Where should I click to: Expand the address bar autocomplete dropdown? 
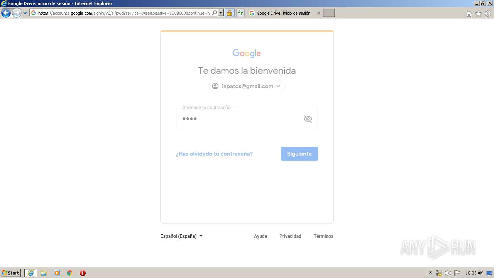221,13
